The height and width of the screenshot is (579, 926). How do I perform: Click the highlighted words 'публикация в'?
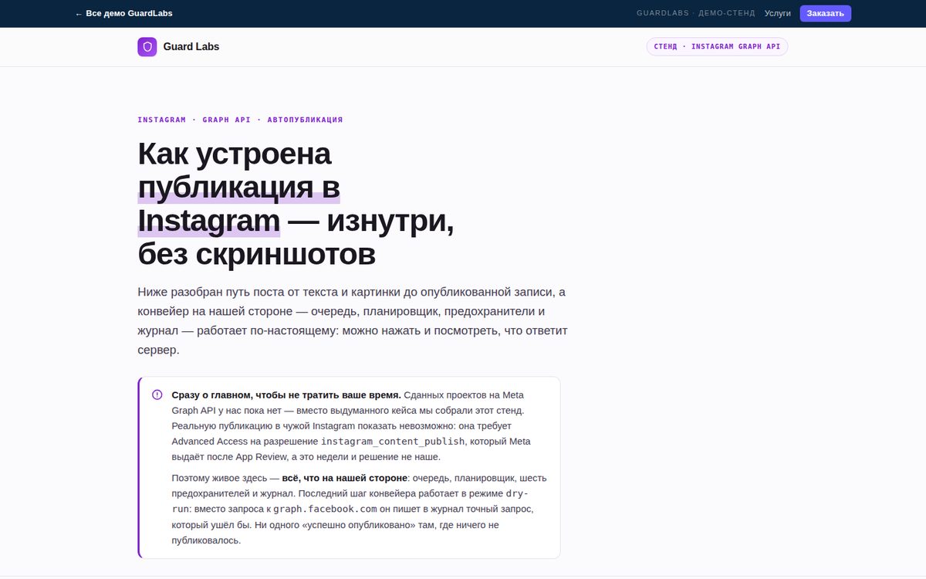coord(238,188)
